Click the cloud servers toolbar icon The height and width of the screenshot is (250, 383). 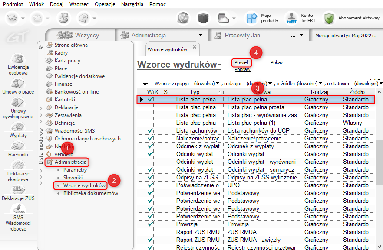click(223, 18)
